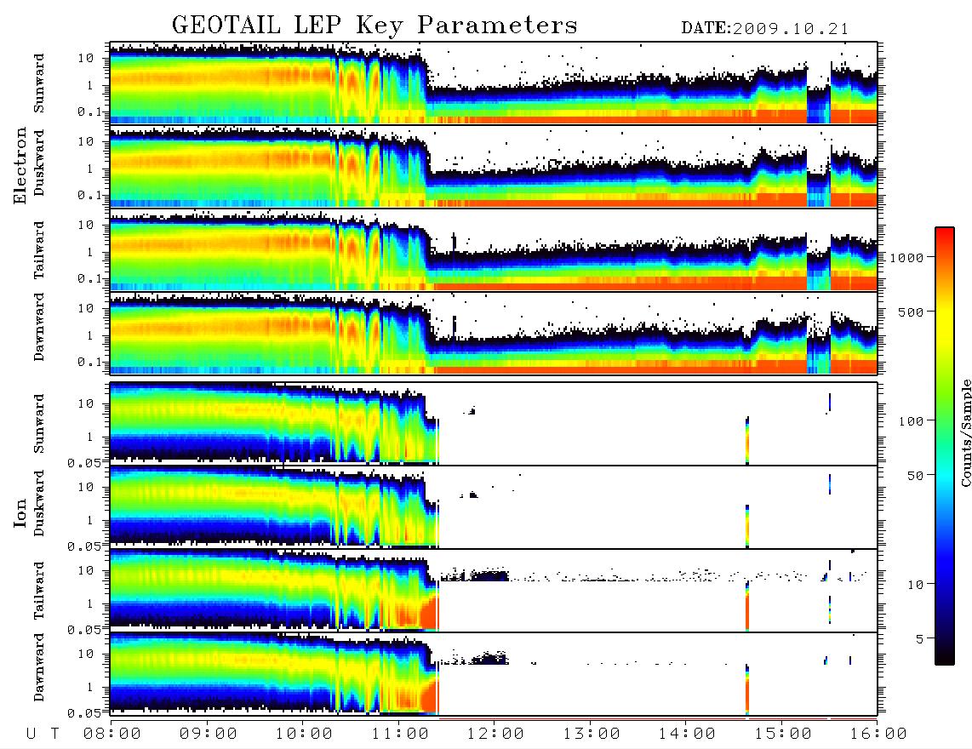Click the 08:00 time tick label
Viewport: 972px width, 749px height.
(111, 734)
